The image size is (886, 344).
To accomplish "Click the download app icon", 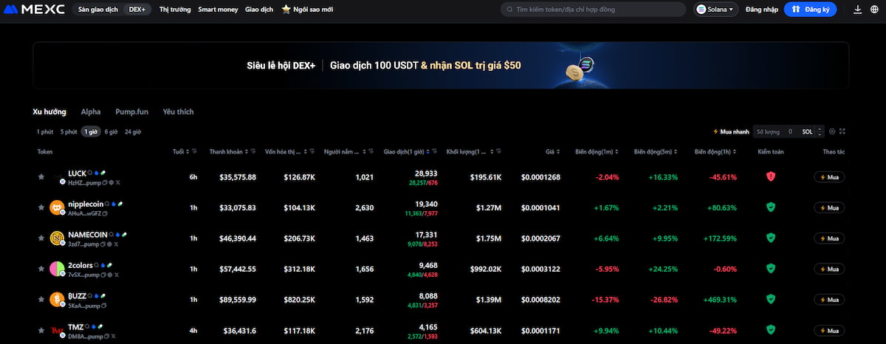I will [857, 10].
